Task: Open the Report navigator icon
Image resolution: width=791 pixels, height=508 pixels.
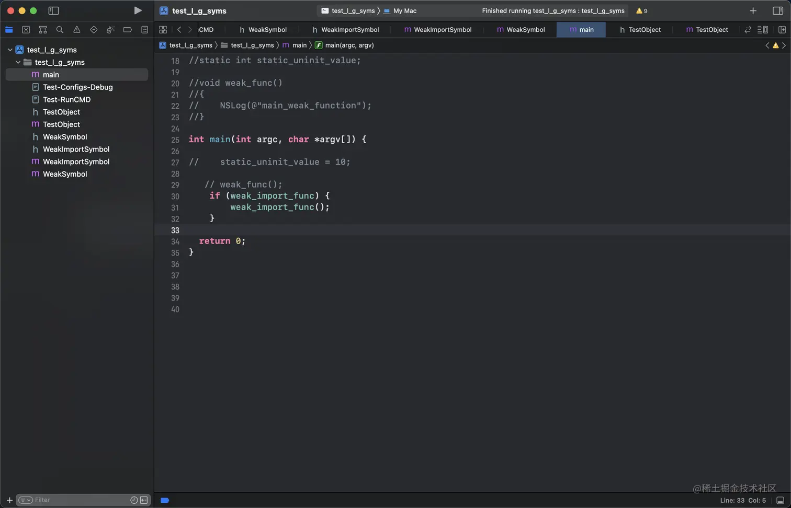Action: pos(144,30)
